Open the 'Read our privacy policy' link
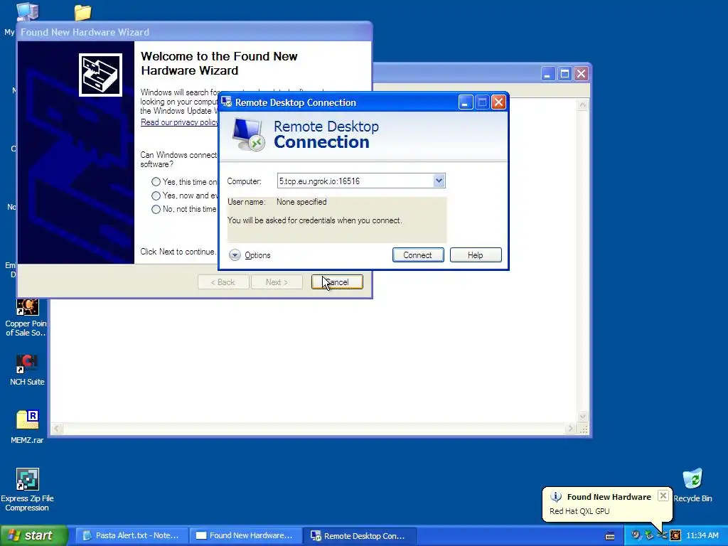Image resolution: width=728 pixels, height=546 pixels. tap(179, 122)
